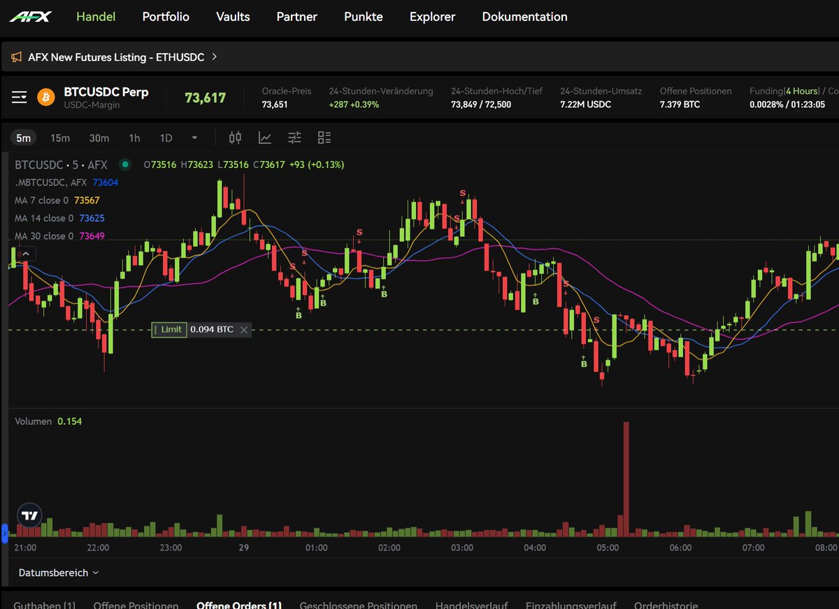Screen dimensions: 839x609
Task: Open the chart layout templates icon
Action: click(324, 138)
